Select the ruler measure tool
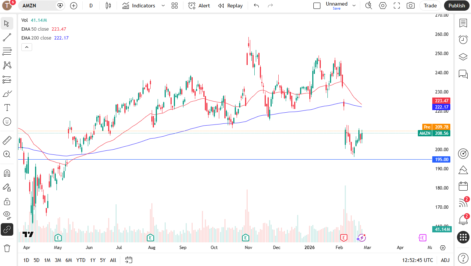Screen dimensions: 471x266 coord(7,140)
